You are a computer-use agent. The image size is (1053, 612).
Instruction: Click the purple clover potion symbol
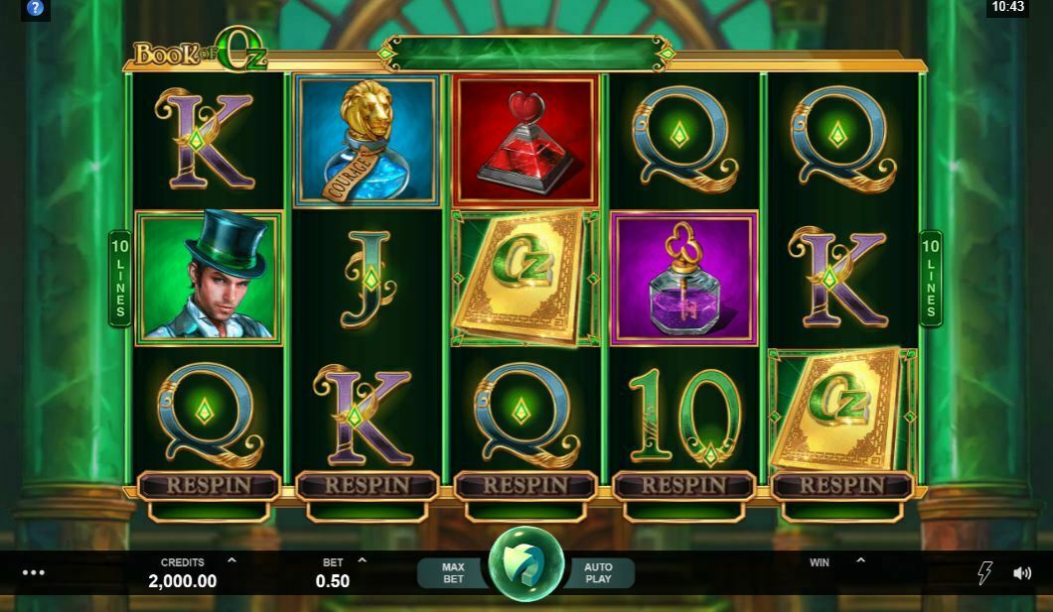[x=683, y=278]
